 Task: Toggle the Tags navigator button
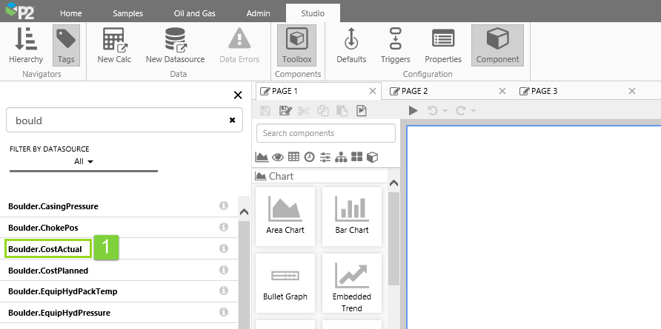tap(66, 45)
